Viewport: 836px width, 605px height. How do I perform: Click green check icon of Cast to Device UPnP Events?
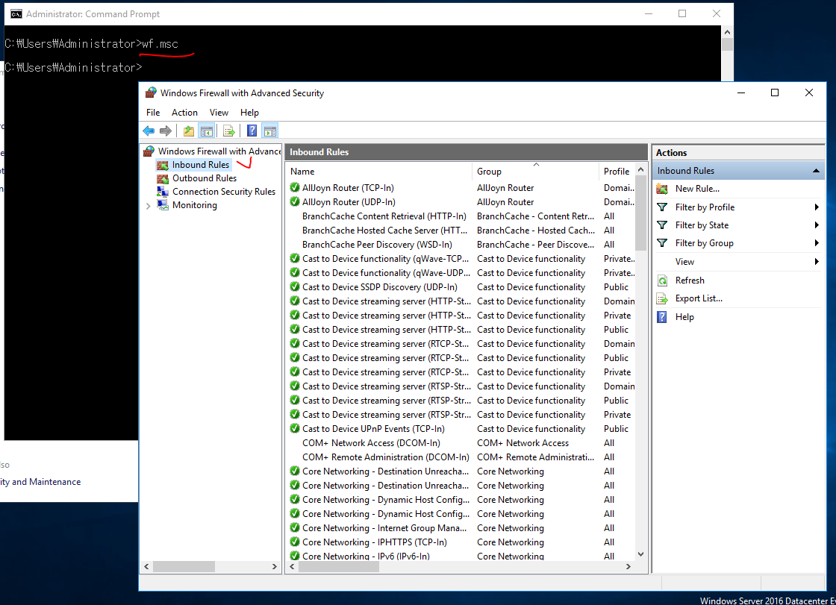(295, 428)
